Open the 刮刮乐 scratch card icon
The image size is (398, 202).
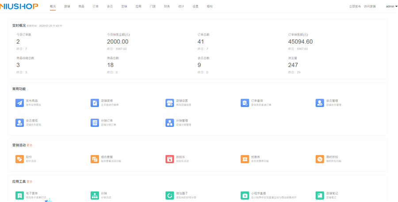coord(170,159)
